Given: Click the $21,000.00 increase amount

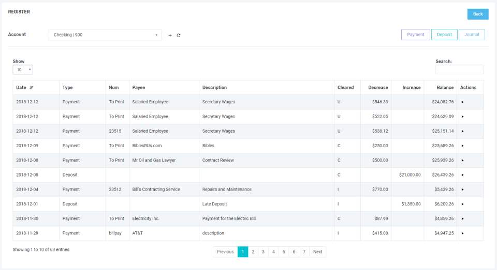Looking at the screenshot, I should click(410, 175).
